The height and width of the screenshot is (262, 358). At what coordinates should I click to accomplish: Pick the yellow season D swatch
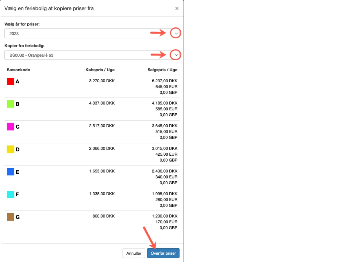click(x=11, y=149)
